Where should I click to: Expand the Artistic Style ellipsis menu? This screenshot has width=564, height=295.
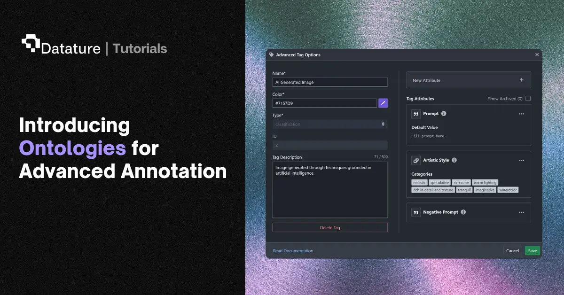[521, 160]
